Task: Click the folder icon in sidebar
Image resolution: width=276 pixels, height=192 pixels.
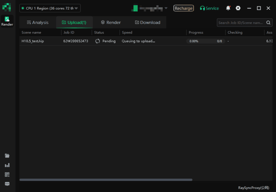Action: coord(7,156)
